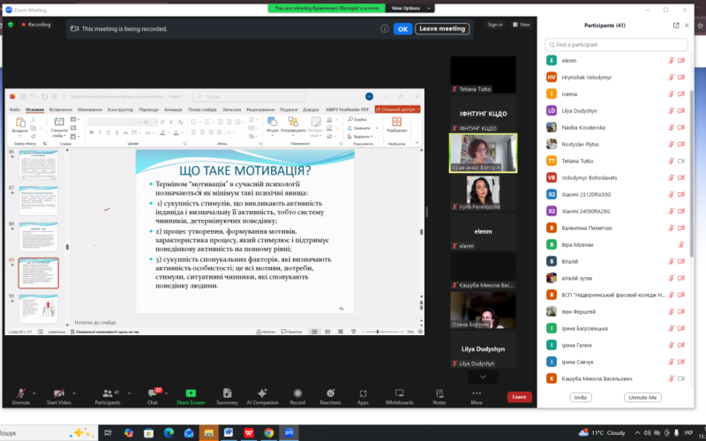
Task: Click Unmute Me in Participants panel
Action: coord(642,398)
